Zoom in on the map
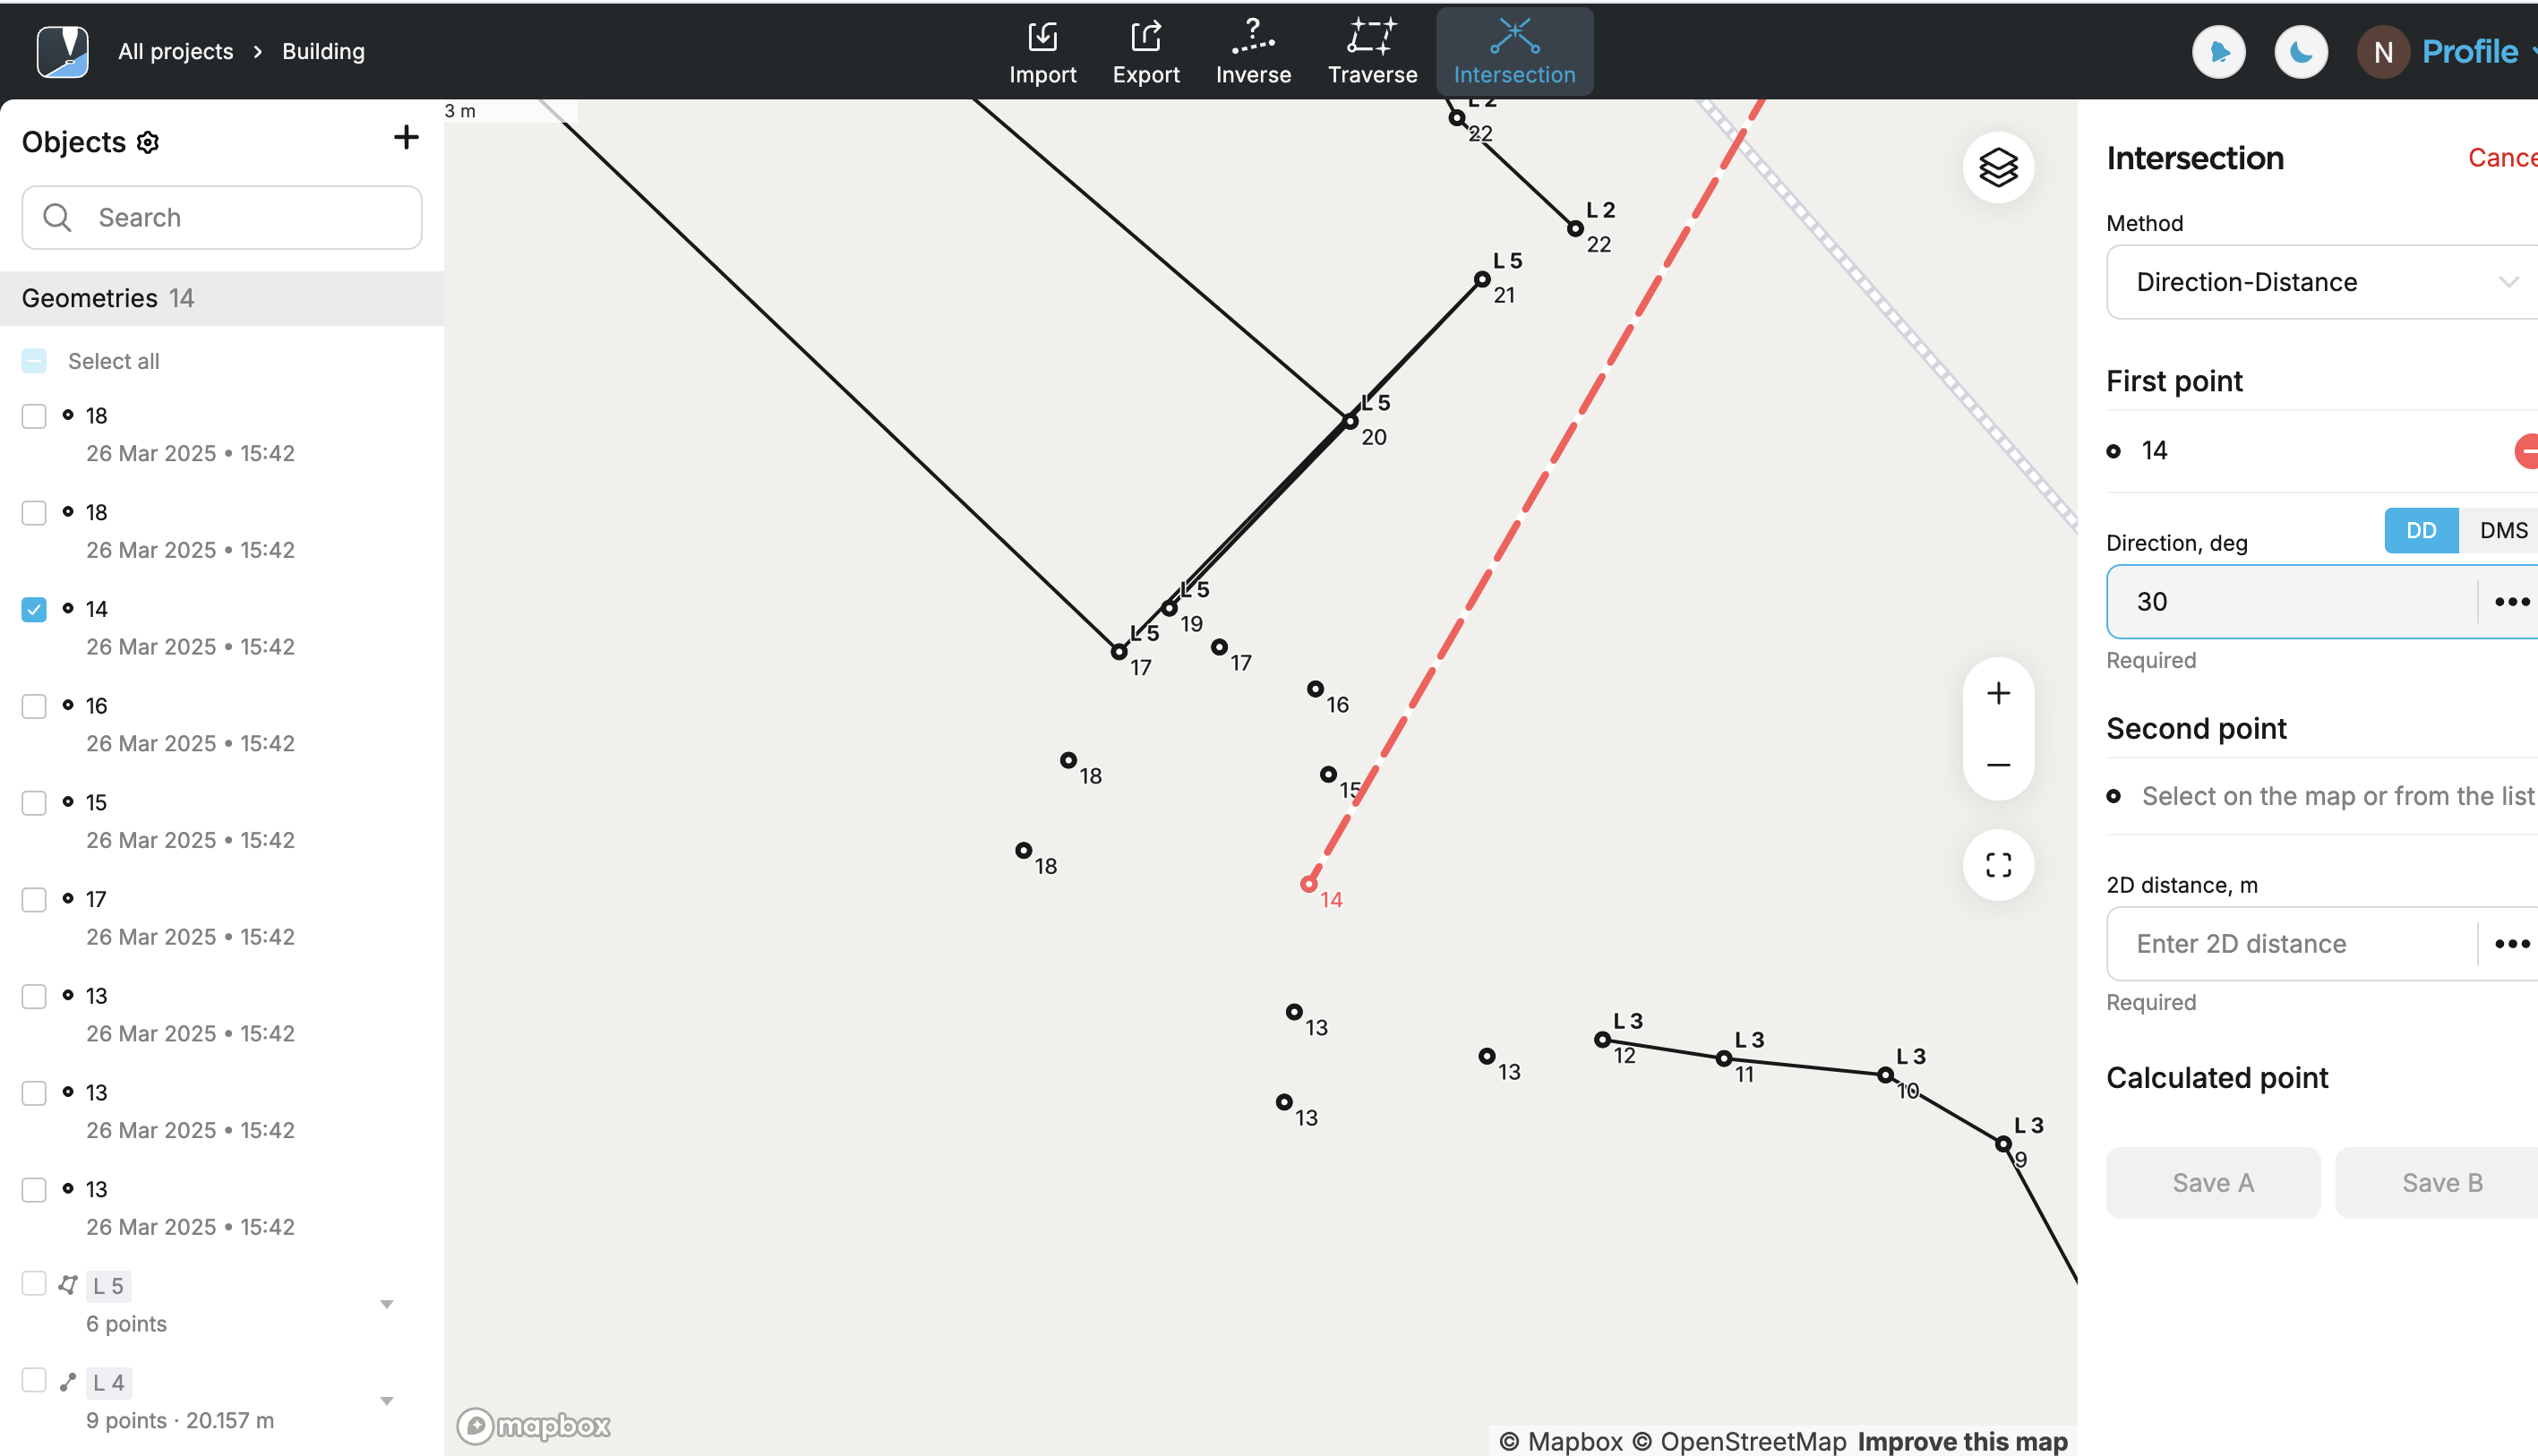2538x1456 pixels. click(x=1998, y=693)
